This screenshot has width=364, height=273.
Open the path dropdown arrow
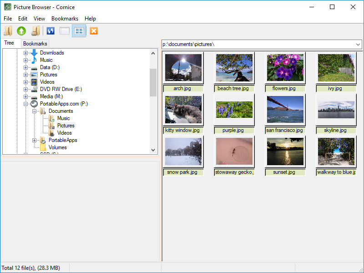tap(358, 44)
